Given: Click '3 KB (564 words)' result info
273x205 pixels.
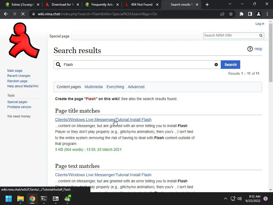Looking at the screenshot, I should [69, 149].
